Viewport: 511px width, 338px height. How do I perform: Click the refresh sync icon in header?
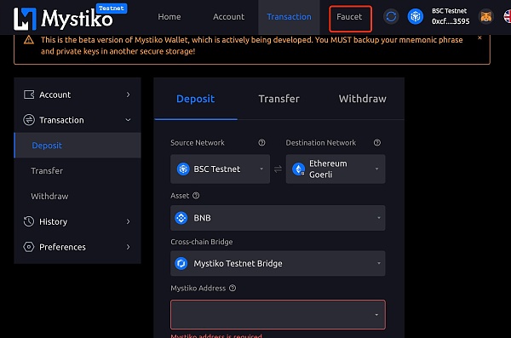391,16
